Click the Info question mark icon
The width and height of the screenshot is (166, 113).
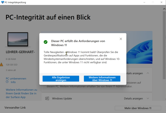point(7,82)
